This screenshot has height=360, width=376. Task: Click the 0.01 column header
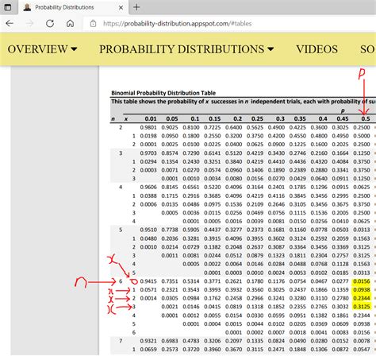click(151, 118)
